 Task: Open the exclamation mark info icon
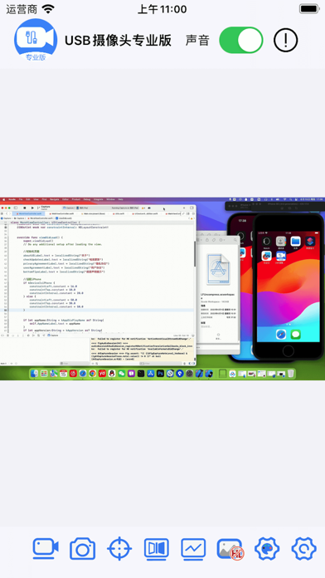pyautogui.click(x=285, y=40)
